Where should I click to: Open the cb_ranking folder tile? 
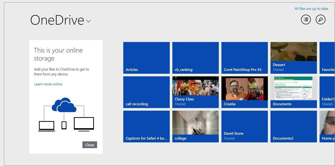(x=195, y=58)
